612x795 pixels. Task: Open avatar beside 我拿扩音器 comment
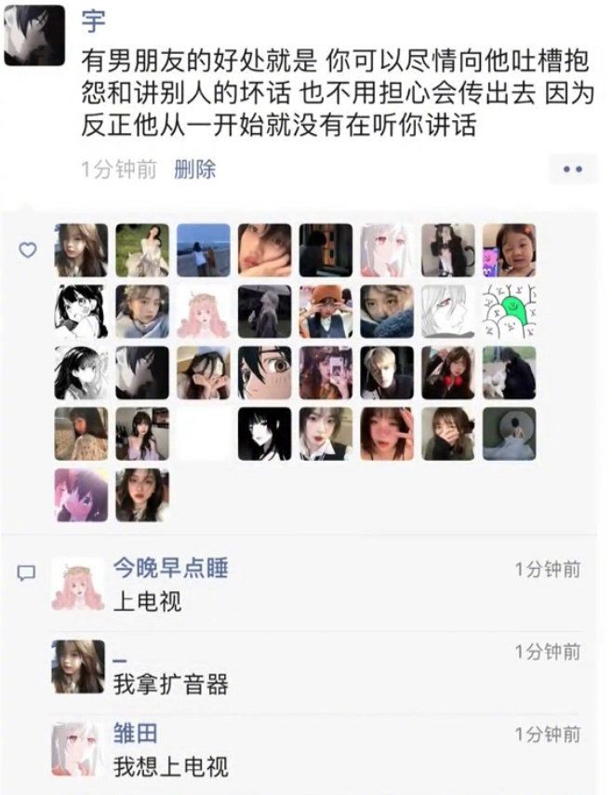[78, 667]
